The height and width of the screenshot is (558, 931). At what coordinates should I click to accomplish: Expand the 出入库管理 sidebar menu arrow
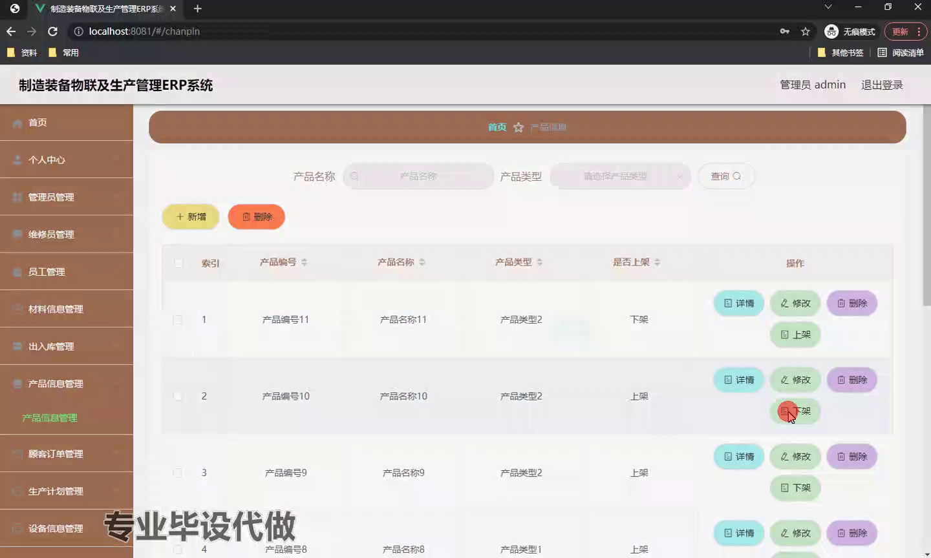(x=116, y=346)
